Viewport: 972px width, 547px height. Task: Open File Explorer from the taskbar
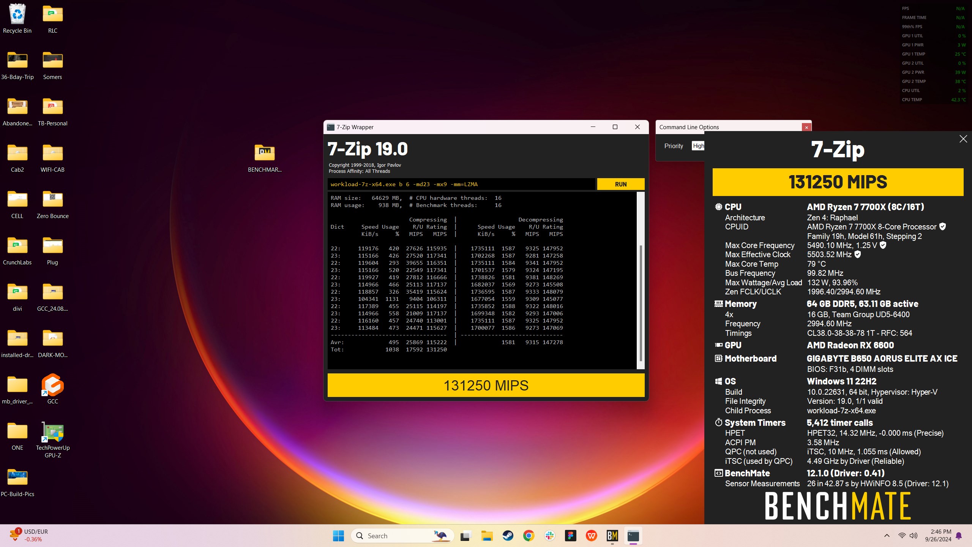tap(487, 536)
